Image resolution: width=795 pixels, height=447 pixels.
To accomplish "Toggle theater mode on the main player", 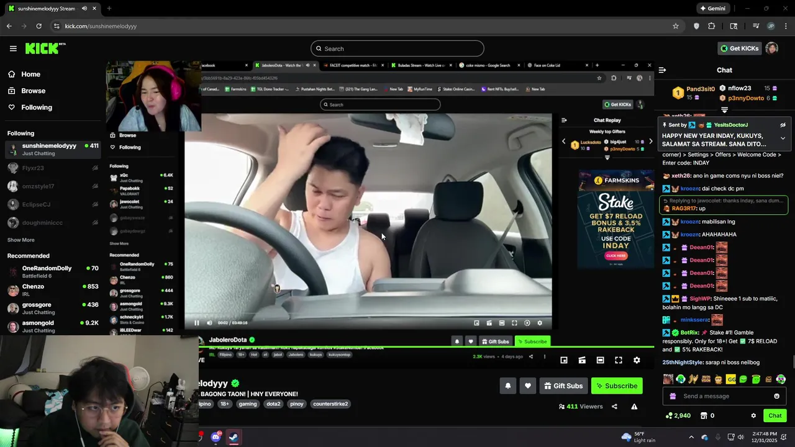I will tap(600, 360).
